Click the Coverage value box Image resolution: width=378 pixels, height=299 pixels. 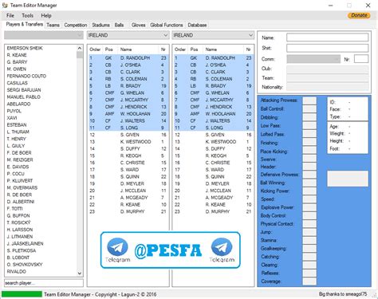pyautogui.click(x=309, y=281)
